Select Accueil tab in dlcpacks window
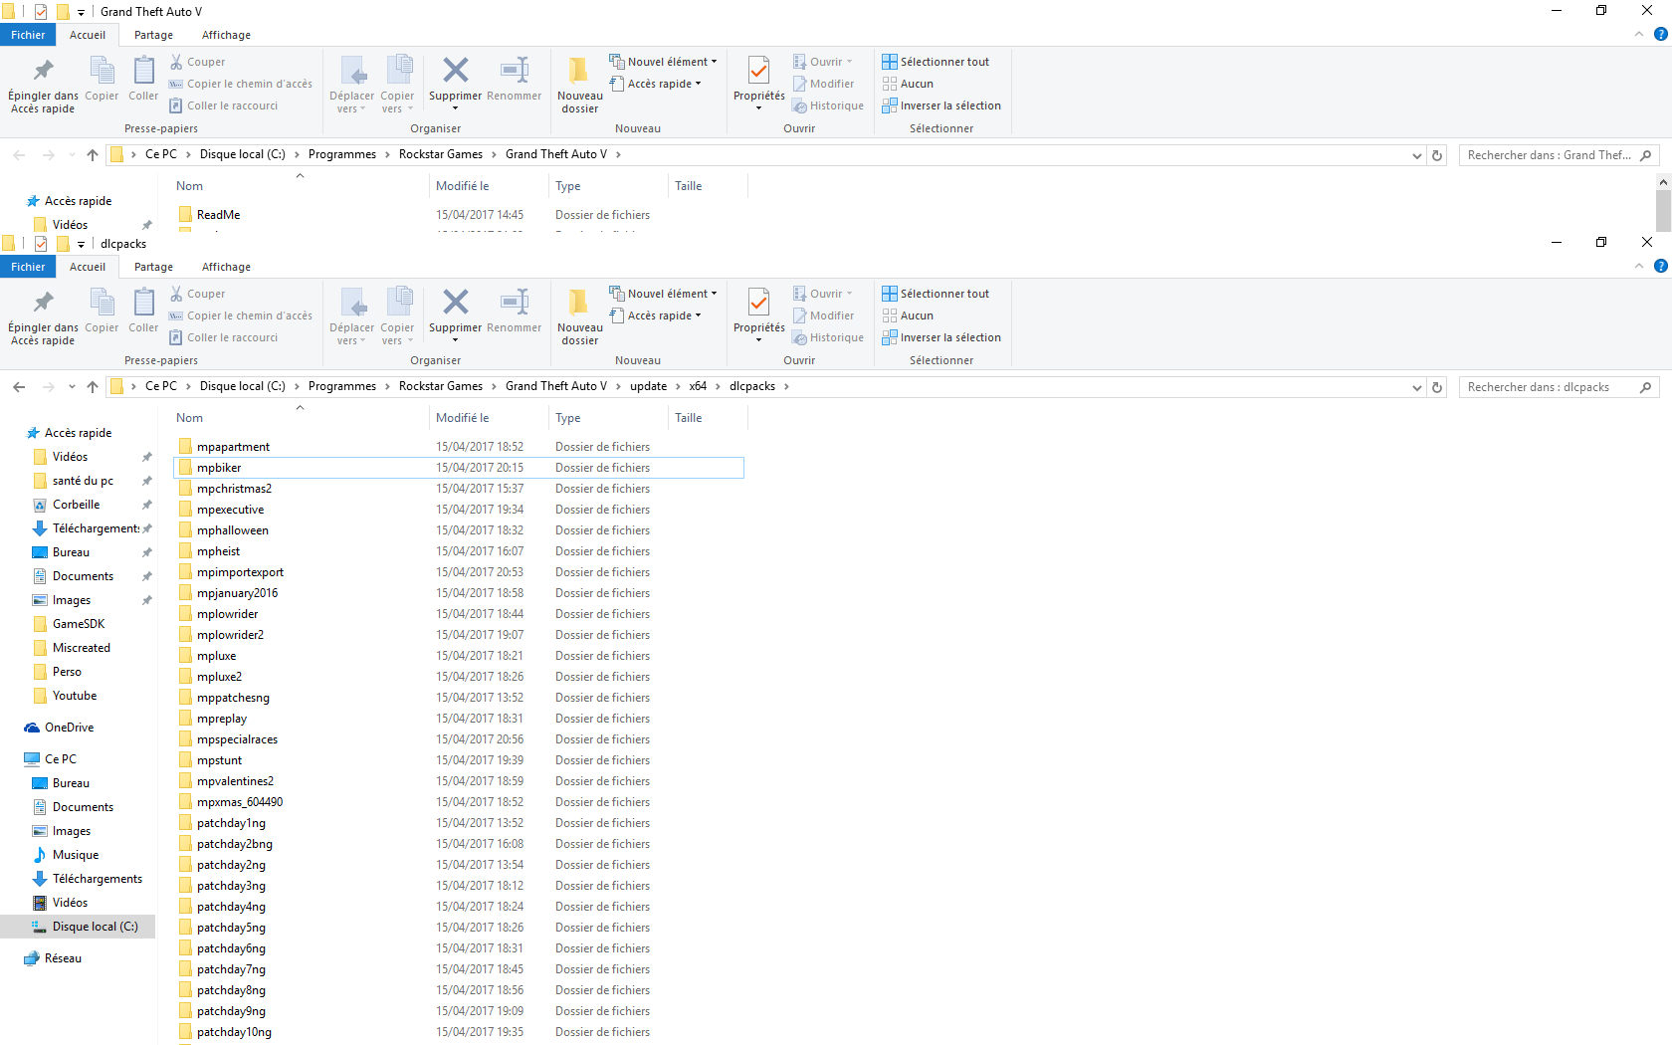The width and height of the screenshot is (1672, 1045). (88, 267)
